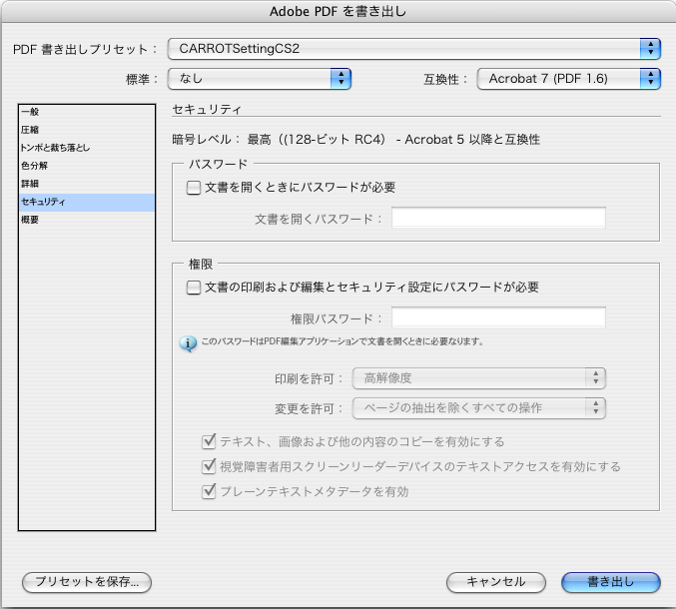The image size is (676, 609).
Task: Toggle テキスト、画像および他の内容のコピー checkbox
Action: click(209, 441)
